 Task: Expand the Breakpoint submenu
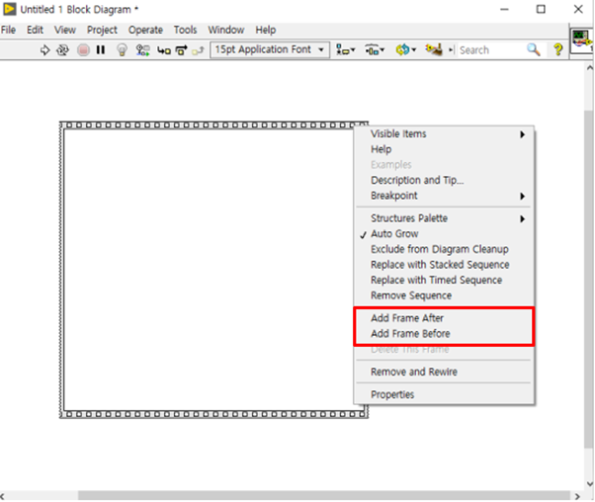click(444, 196)
